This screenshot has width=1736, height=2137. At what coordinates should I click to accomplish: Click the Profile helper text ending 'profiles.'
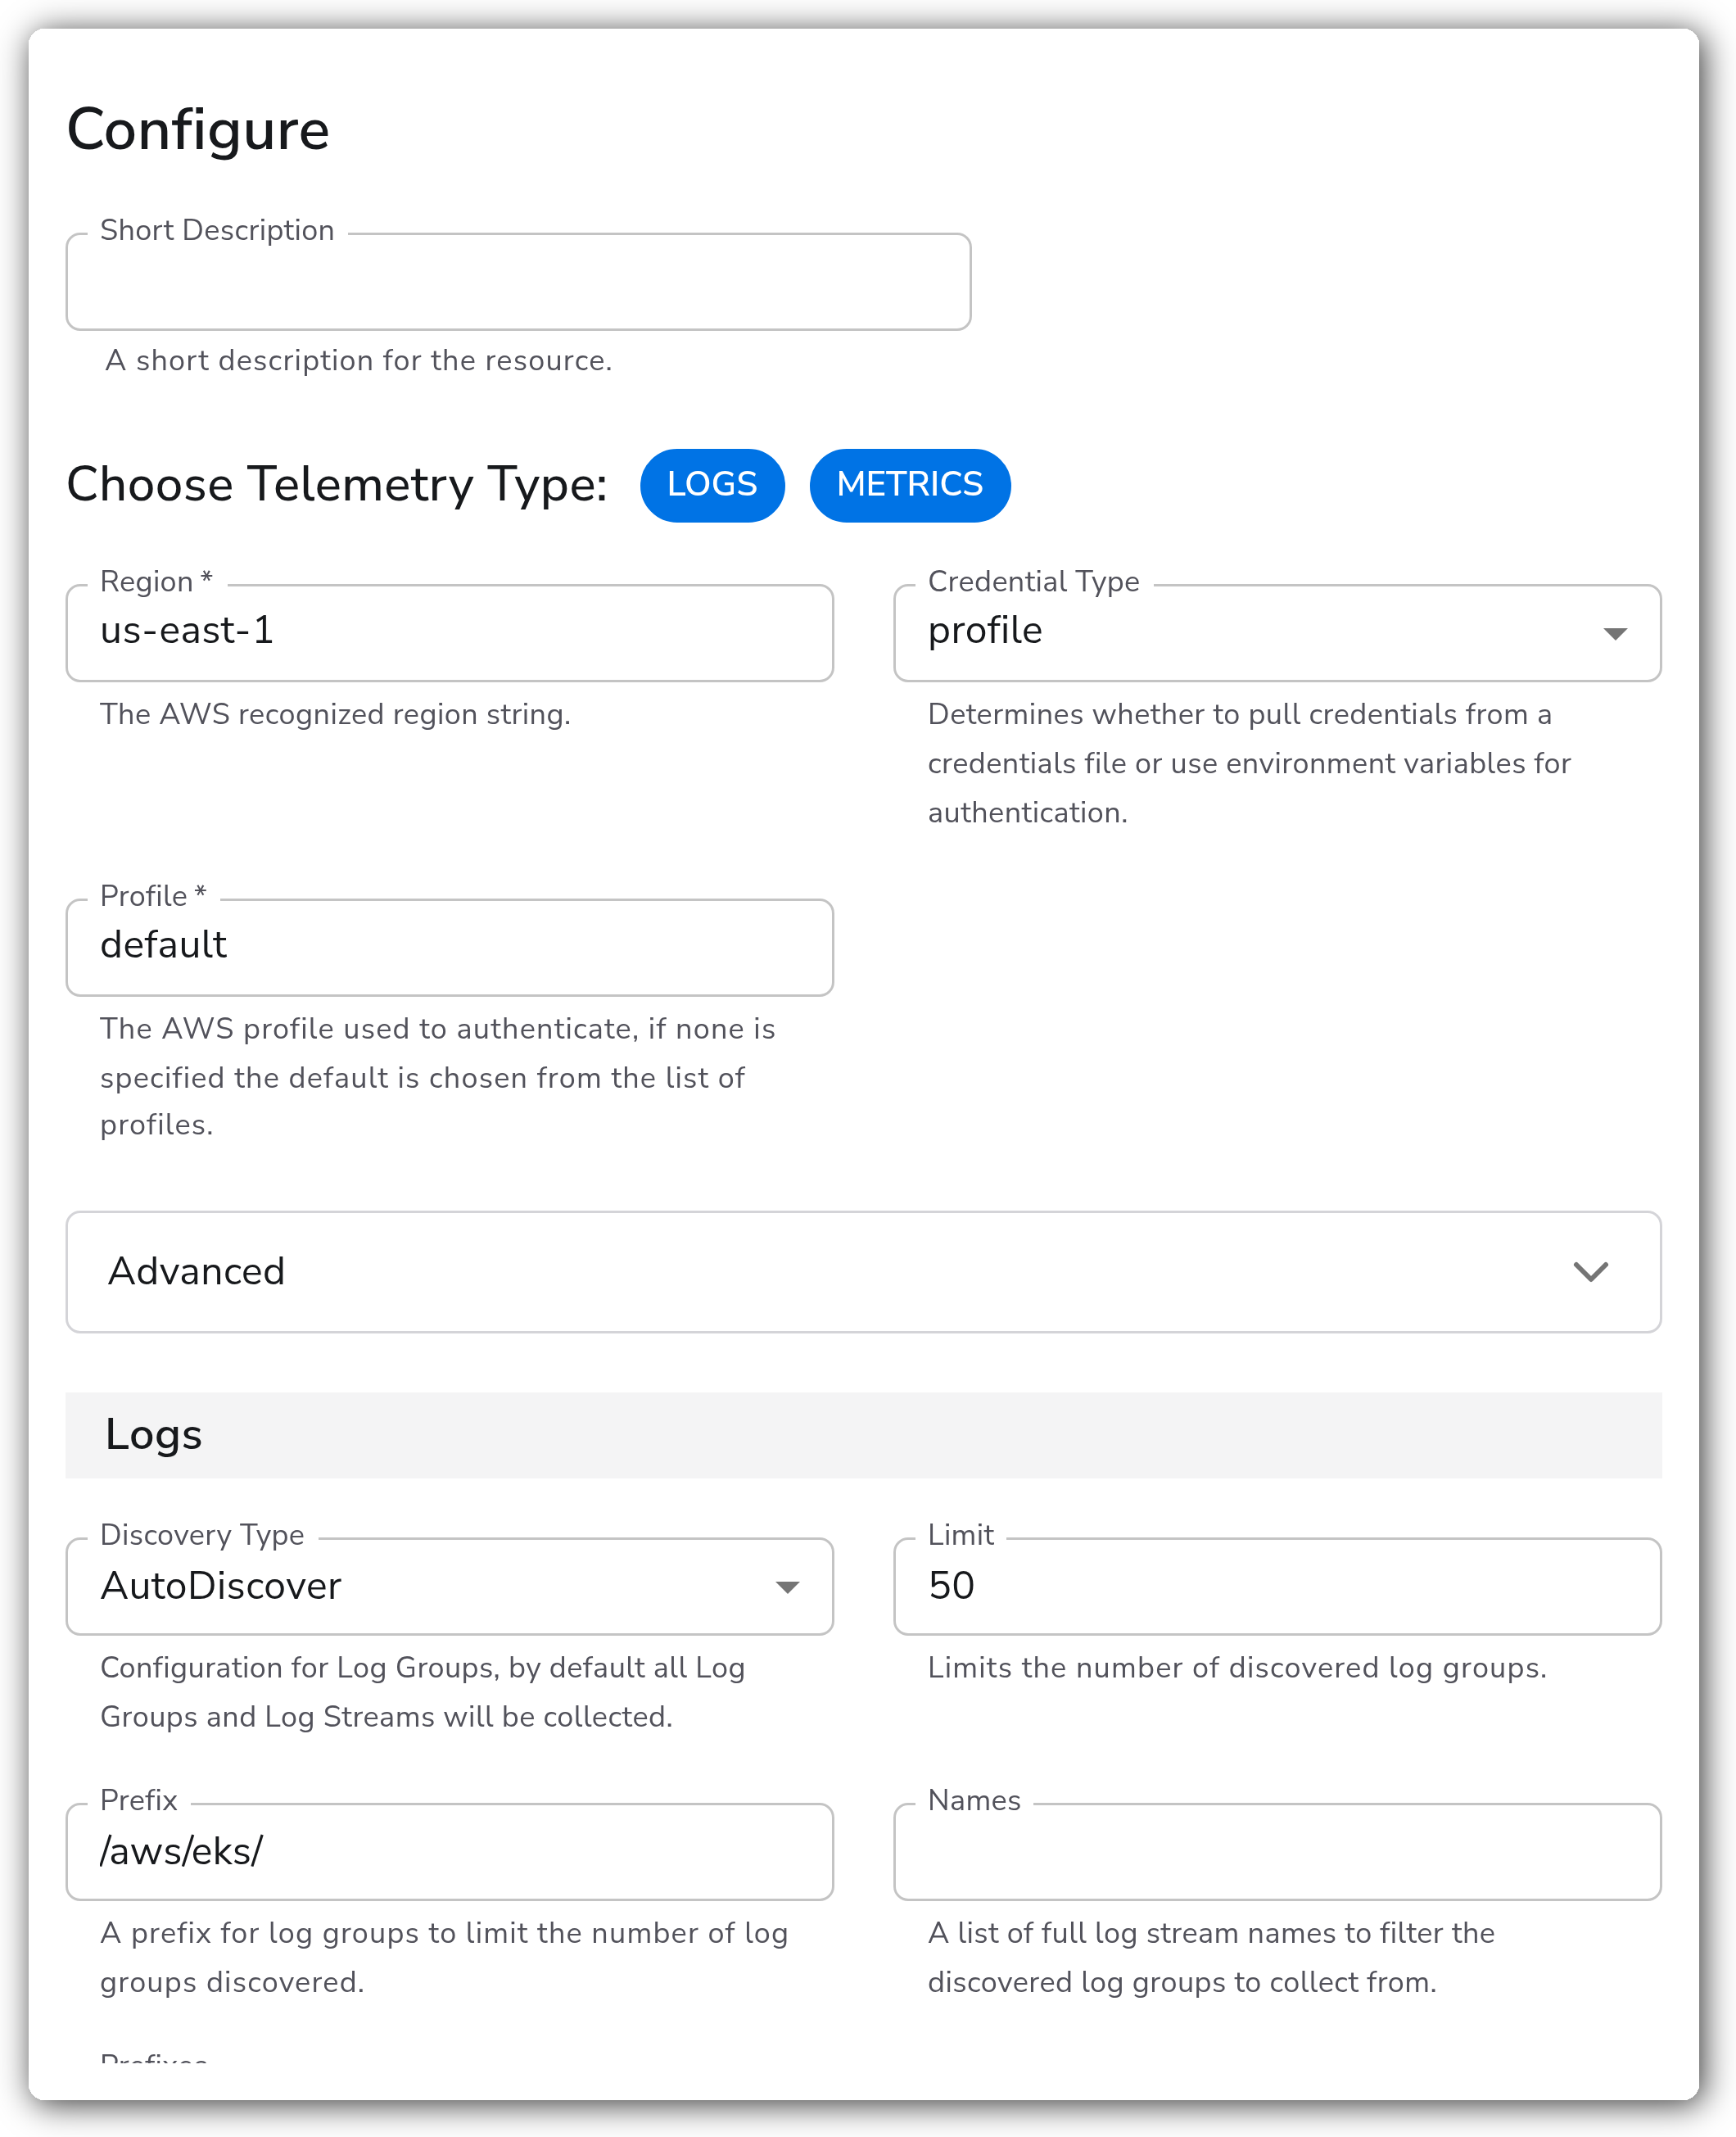437,1077
